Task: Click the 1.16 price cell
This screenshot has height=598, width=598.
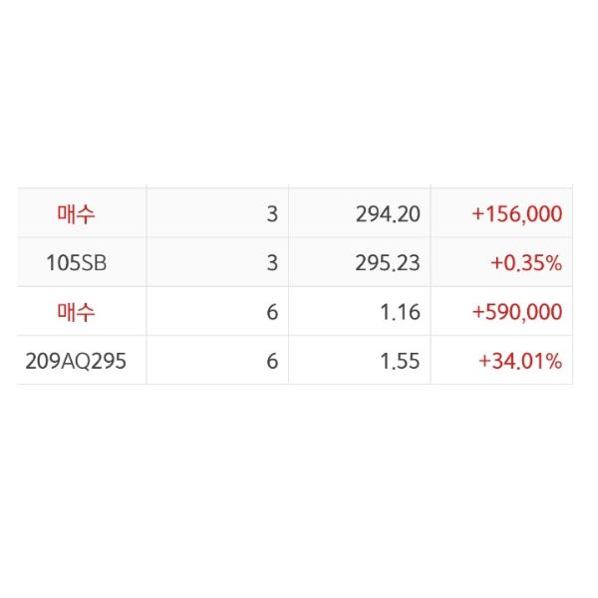Action: click(400, 312)
